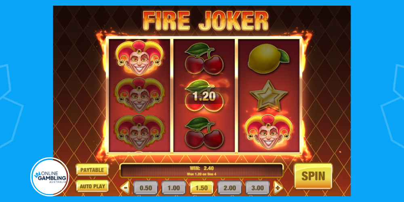Click the Online Gambling Australia logo
Screen dimensions: 404x202
pos(50,177)
